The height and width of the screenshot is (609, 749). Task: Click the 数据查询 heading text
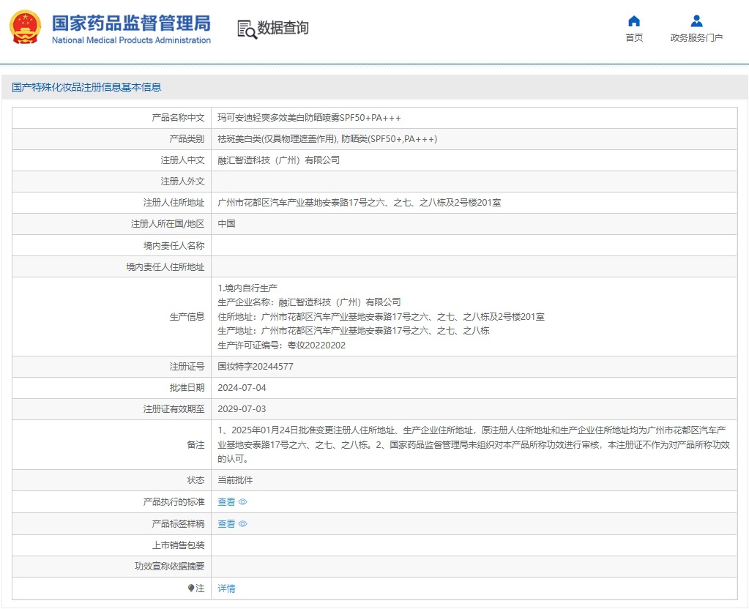[283, 29]
